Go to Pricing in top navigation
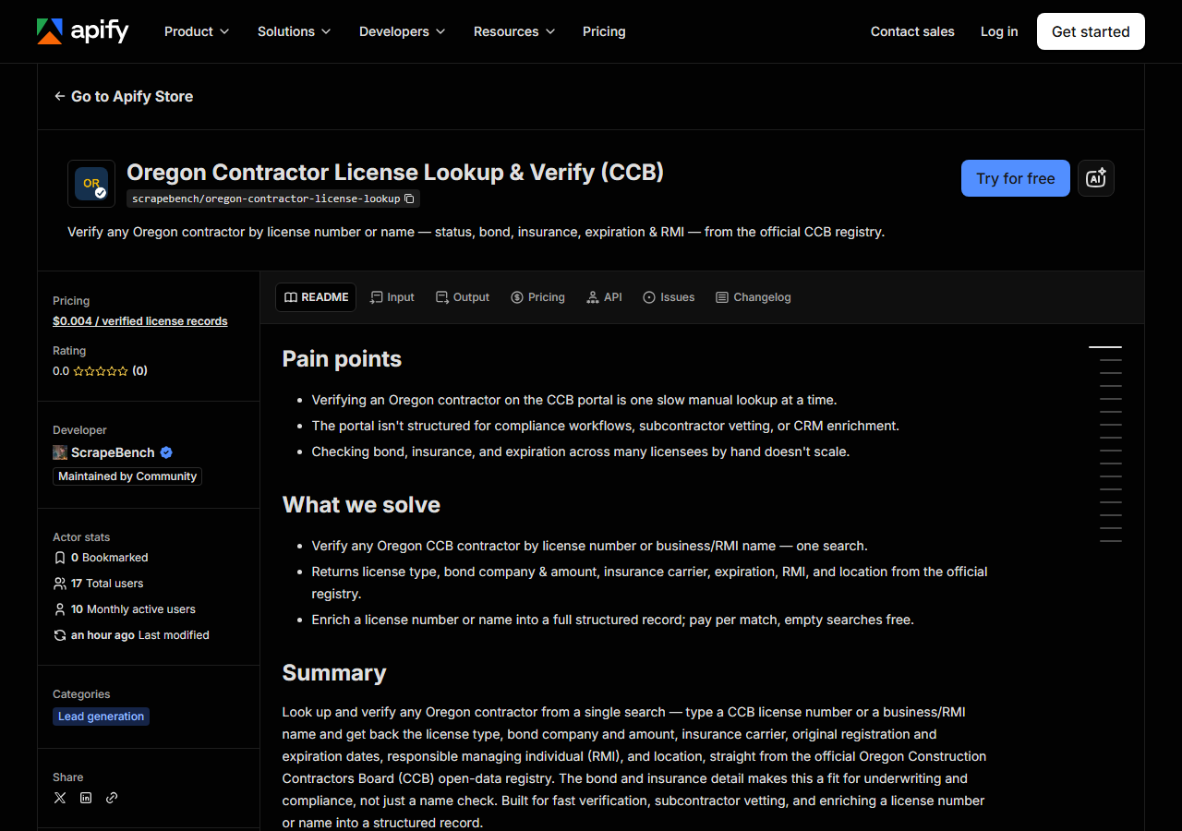The height and width of the screenshot is (831, 1182). [x=604, y=31]
